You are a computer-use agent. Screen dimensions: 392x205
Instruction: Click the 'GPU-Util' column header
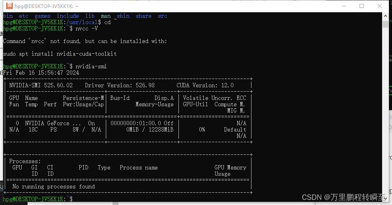pos(195,104)
